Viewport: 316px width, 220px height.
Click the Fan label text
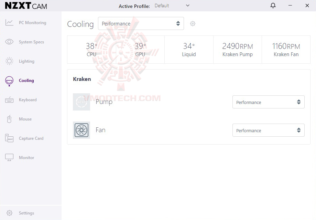coord(100,130)
